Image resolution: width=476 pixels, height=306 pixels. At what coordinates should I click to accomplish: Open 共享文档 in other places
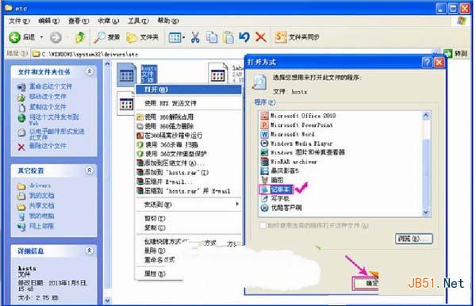41,206
